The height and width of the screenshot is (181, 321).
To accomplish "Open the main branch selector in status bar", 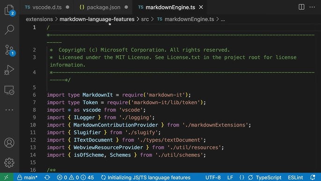I will click(x=27, y=177).
